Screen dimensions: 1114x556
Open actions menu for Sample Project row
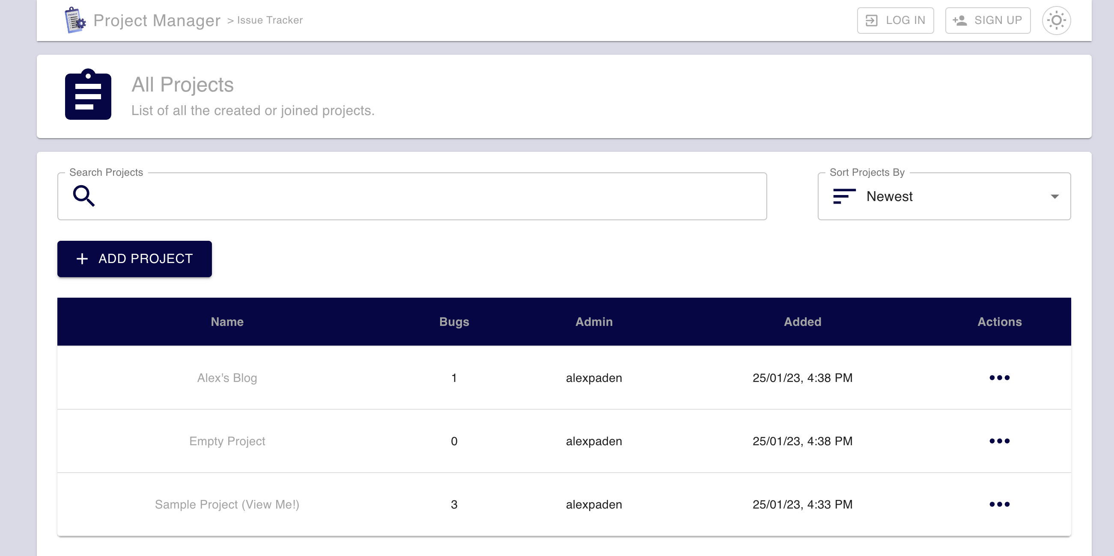pyautogui.click(x=999, y=504)
